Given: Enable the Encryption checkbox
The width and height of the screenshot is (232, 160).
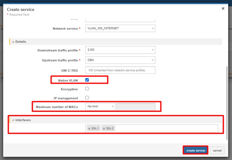Looking at the screenshot, I should pyautogui.click(x=87, y=89).
